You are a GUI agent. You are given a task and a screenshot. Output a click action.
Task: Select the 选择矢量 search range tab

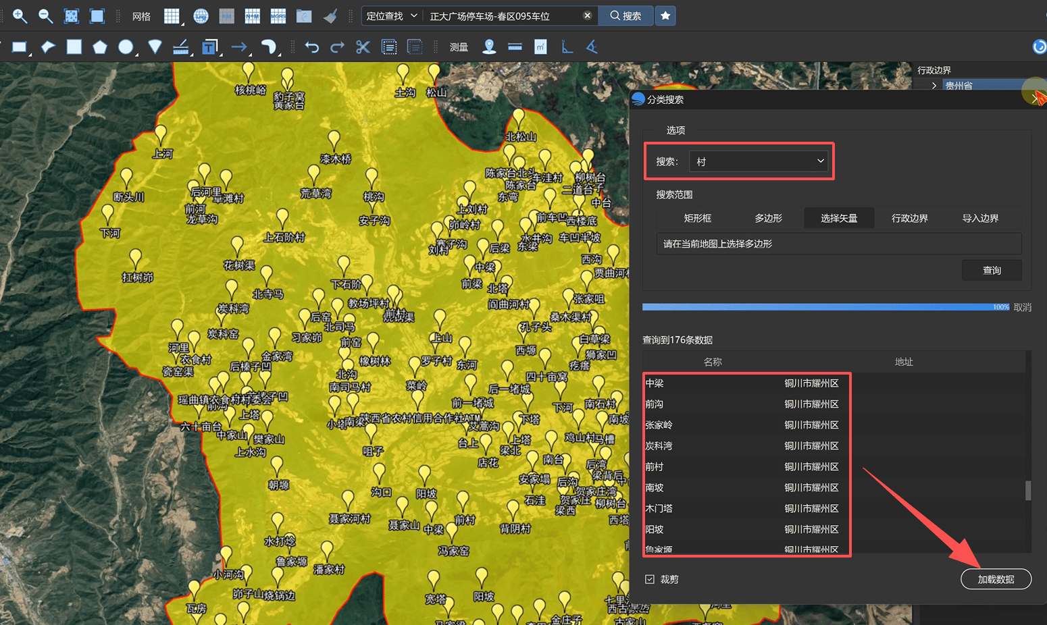[839, 218]
